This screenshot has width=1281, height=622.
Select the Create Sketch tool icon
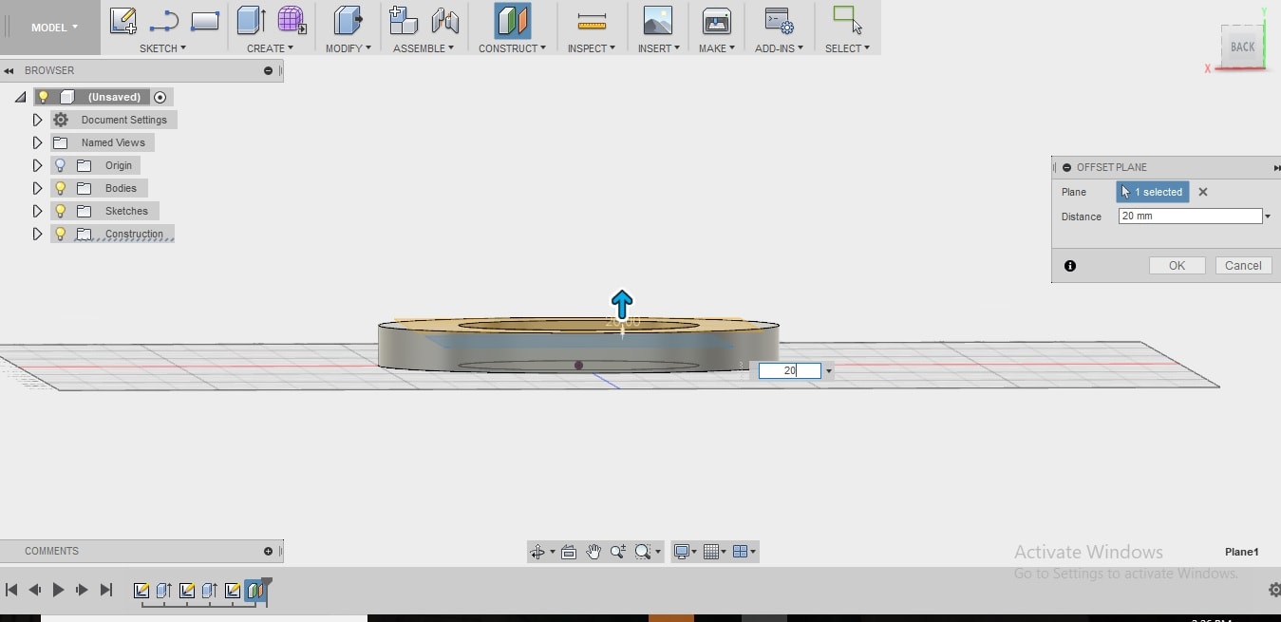(x=123, y=21)
